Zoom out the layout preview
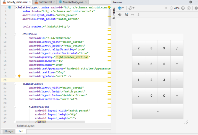The image size is (198, 135). point(171,8)
